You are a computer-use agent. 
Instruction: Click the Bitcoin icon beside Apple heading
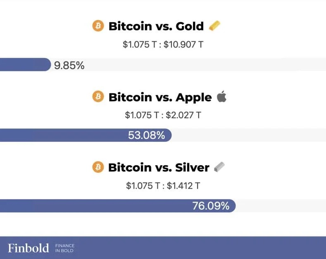pos(98,96)
